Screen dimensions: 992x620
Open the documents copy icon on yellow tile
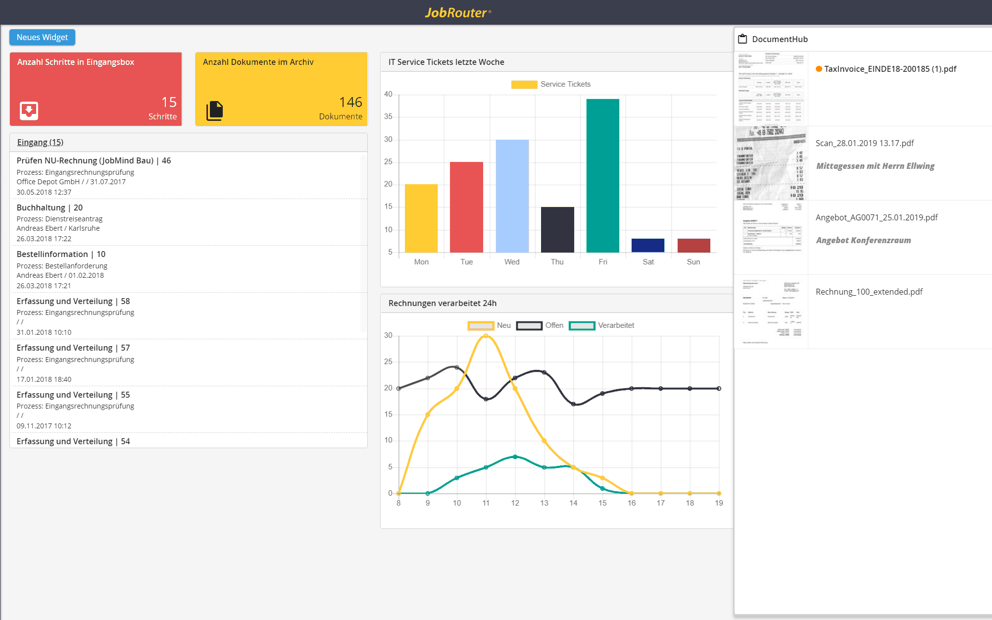(215, 110)
